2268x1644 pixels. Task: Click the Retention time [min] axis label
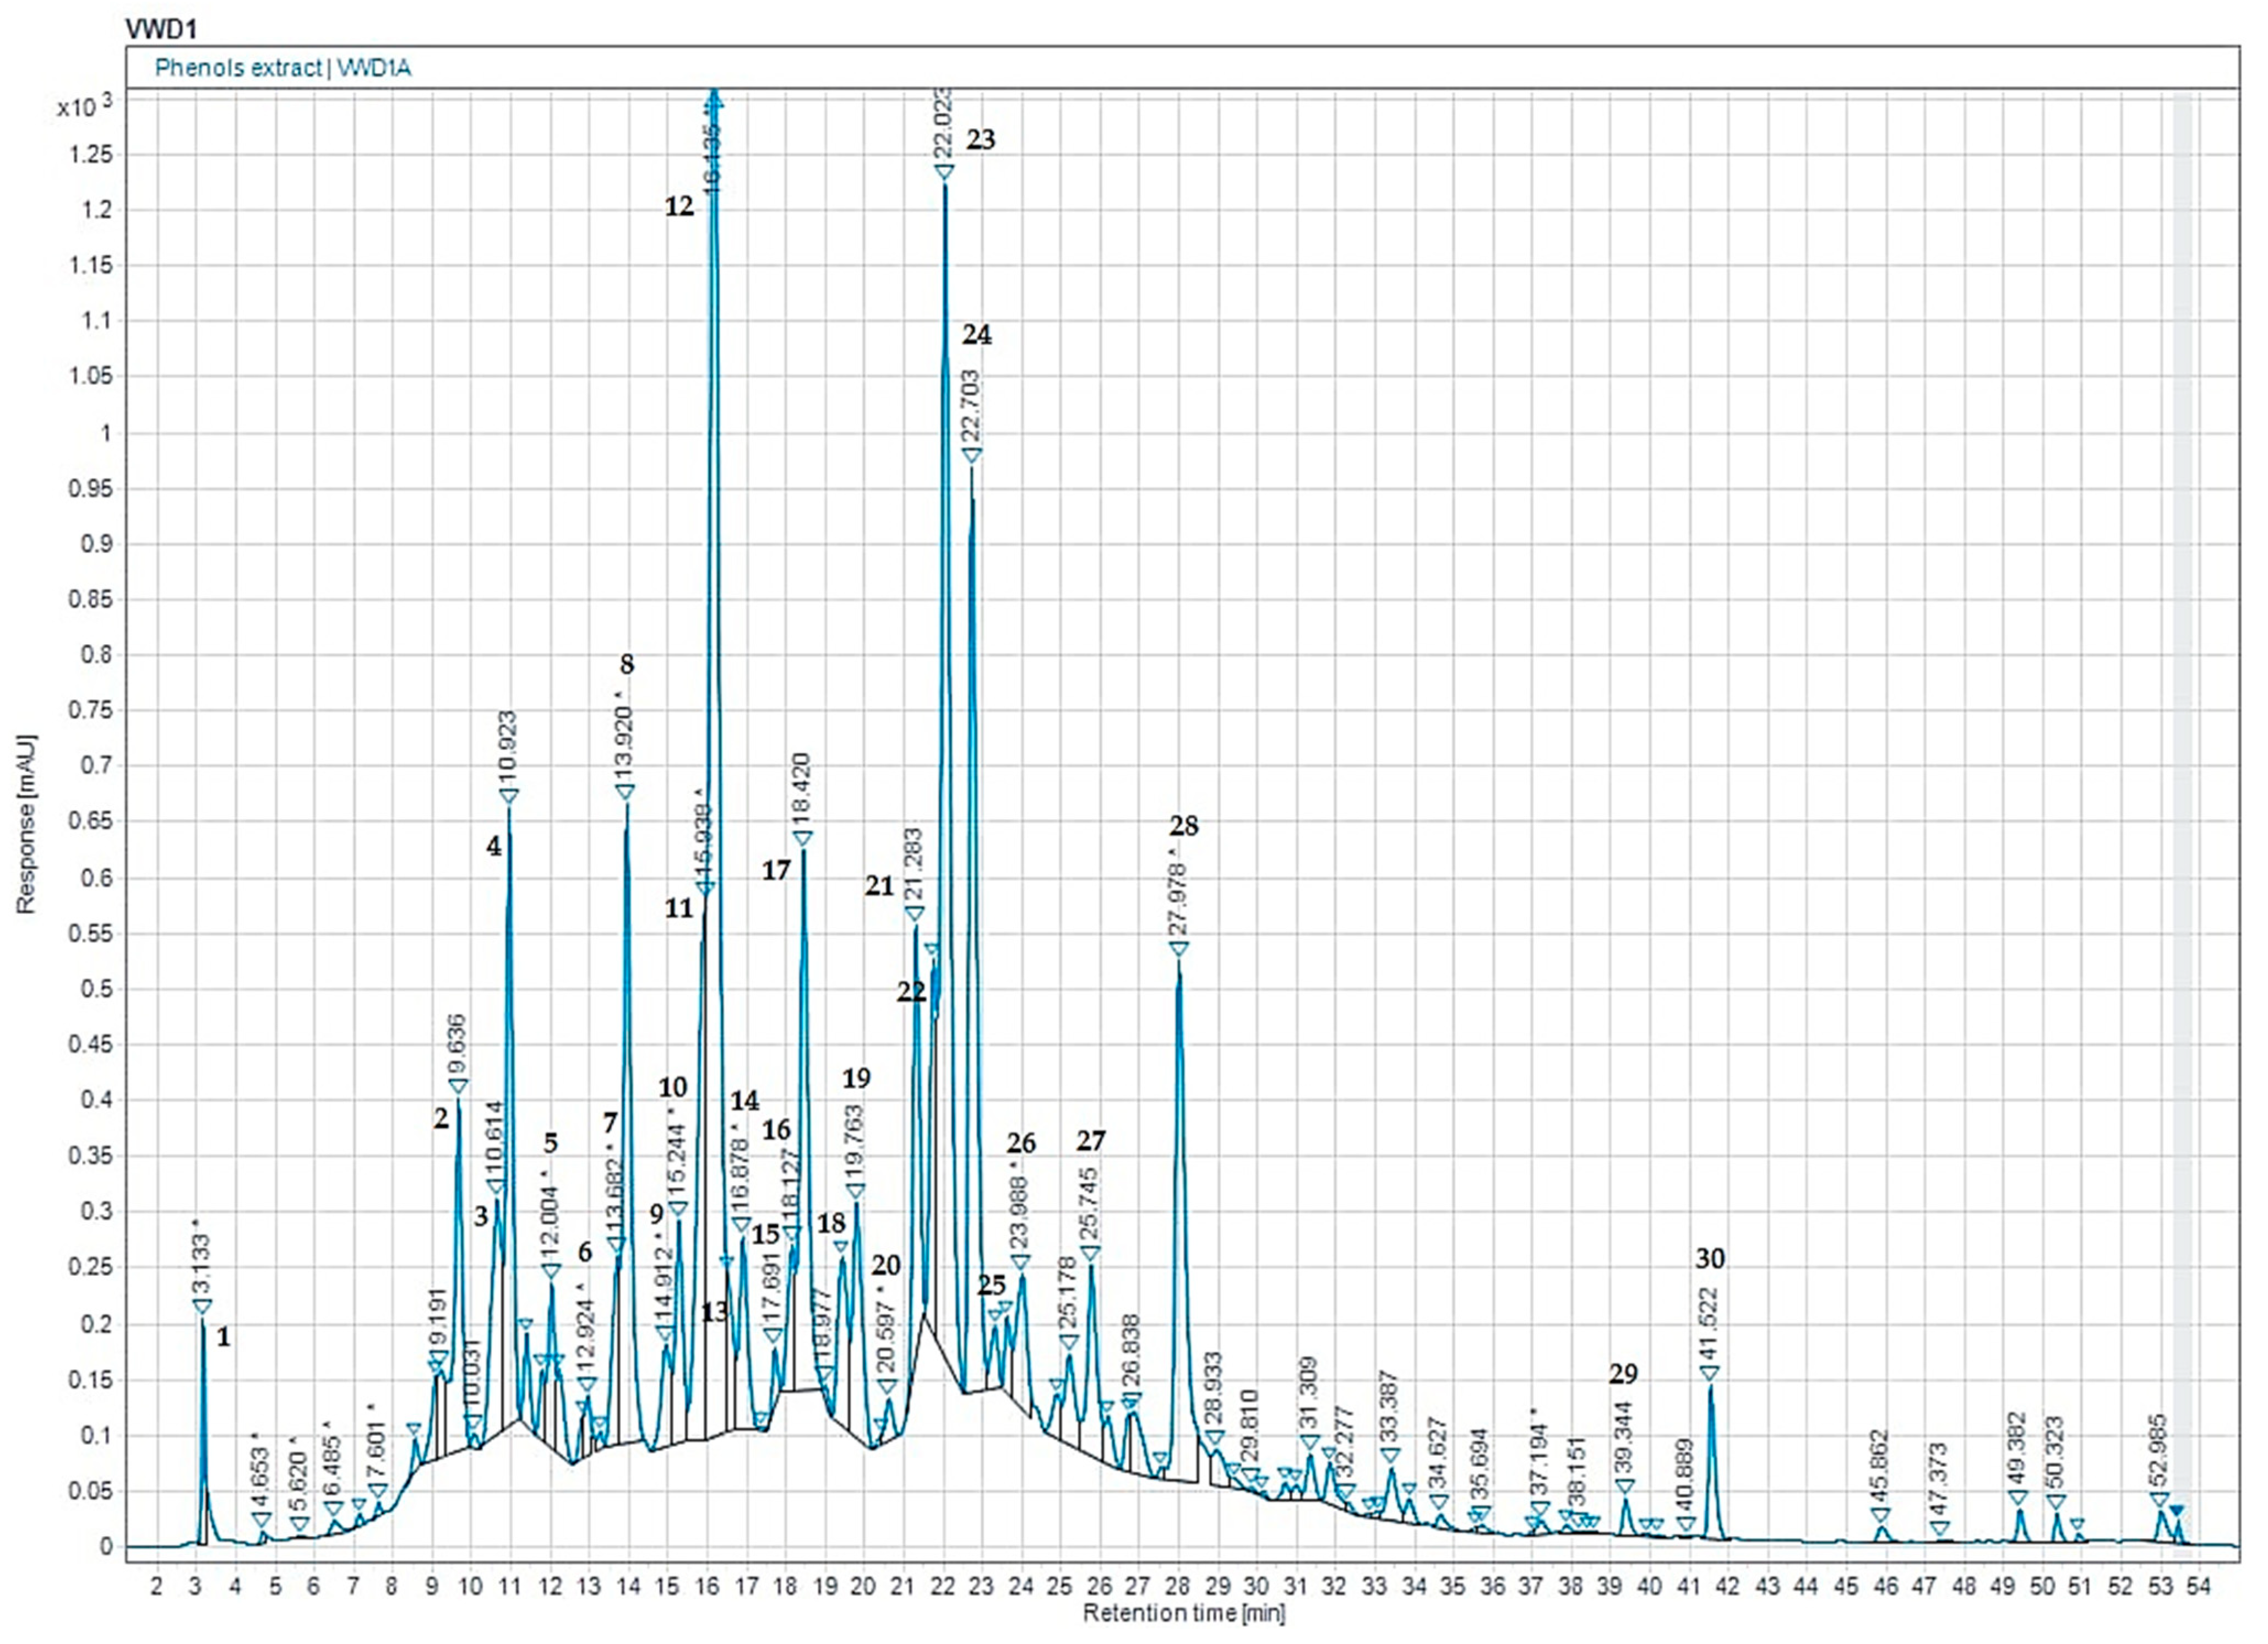pyautogui.click(x=1183, y=1613)
